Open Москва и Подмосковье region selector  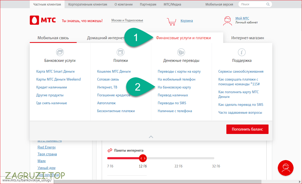[127, 21]
